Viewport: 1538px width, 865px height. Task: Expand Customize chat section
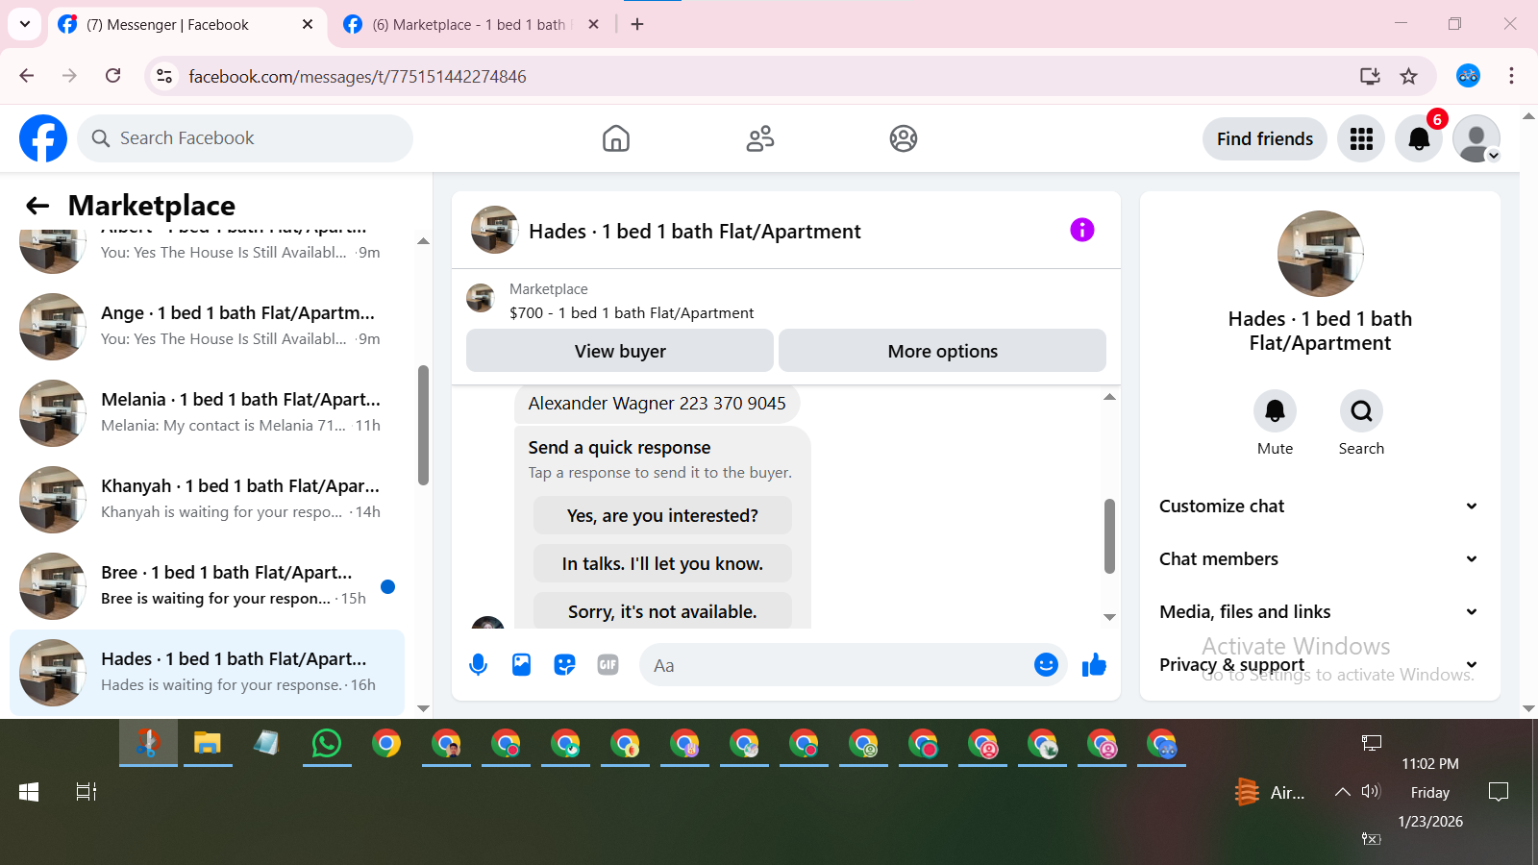coord(1319,507)
